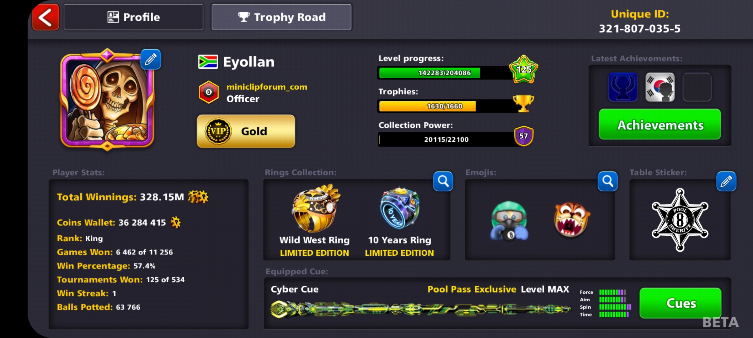Click the miniclipforum_com club badge
The height and width of the screenshot is (338, 753).
coord(209,92)
